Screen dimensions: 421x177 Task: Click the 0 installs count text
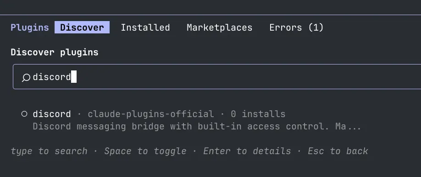click(x=258, y=114)
